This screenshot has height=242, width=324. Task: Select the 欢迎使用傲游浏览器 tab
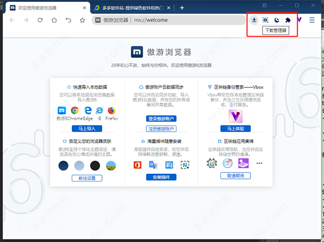pyautogui.click(x=48, y=8)
